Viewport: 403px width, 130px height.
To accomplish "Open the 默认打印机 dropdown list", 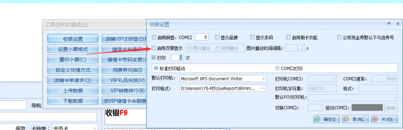I will tap(264, 79).
